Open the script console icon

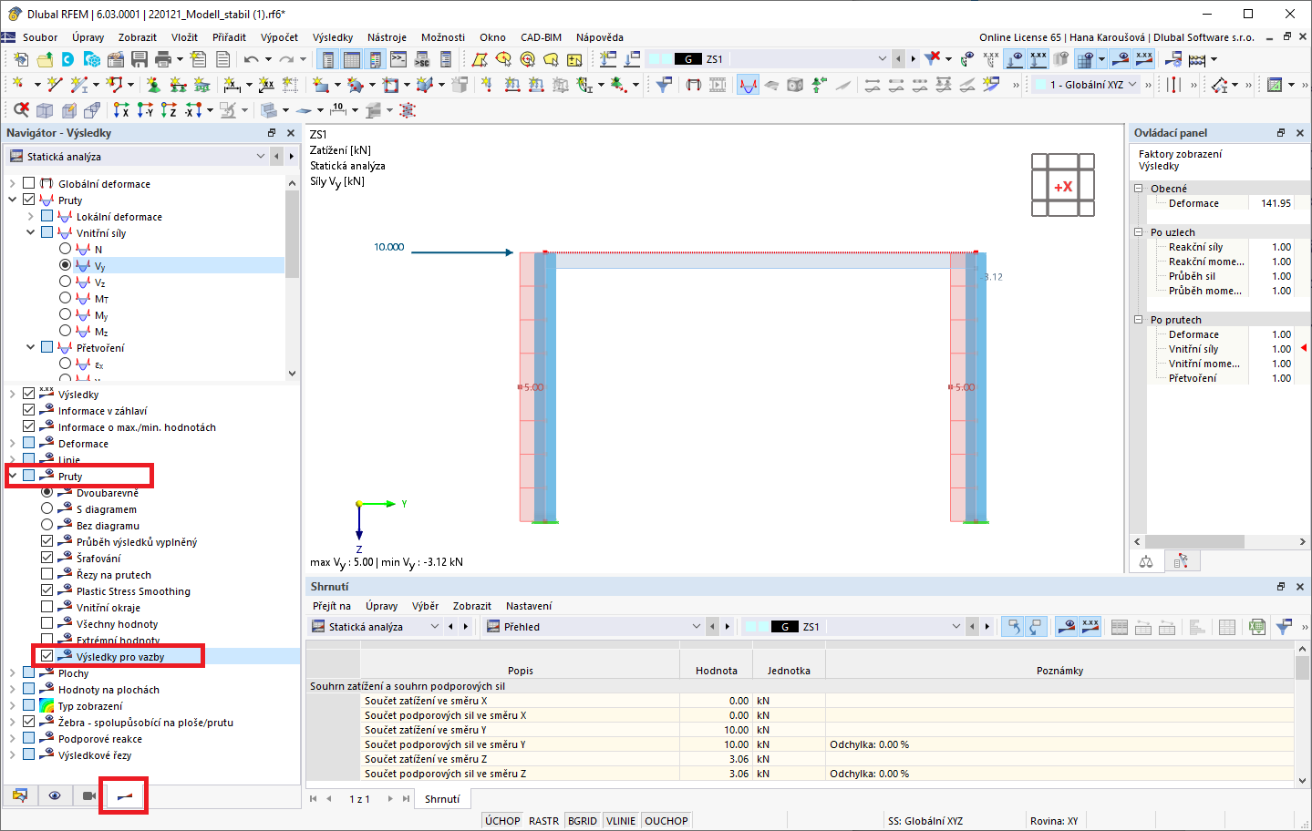(x=398, y=59)
